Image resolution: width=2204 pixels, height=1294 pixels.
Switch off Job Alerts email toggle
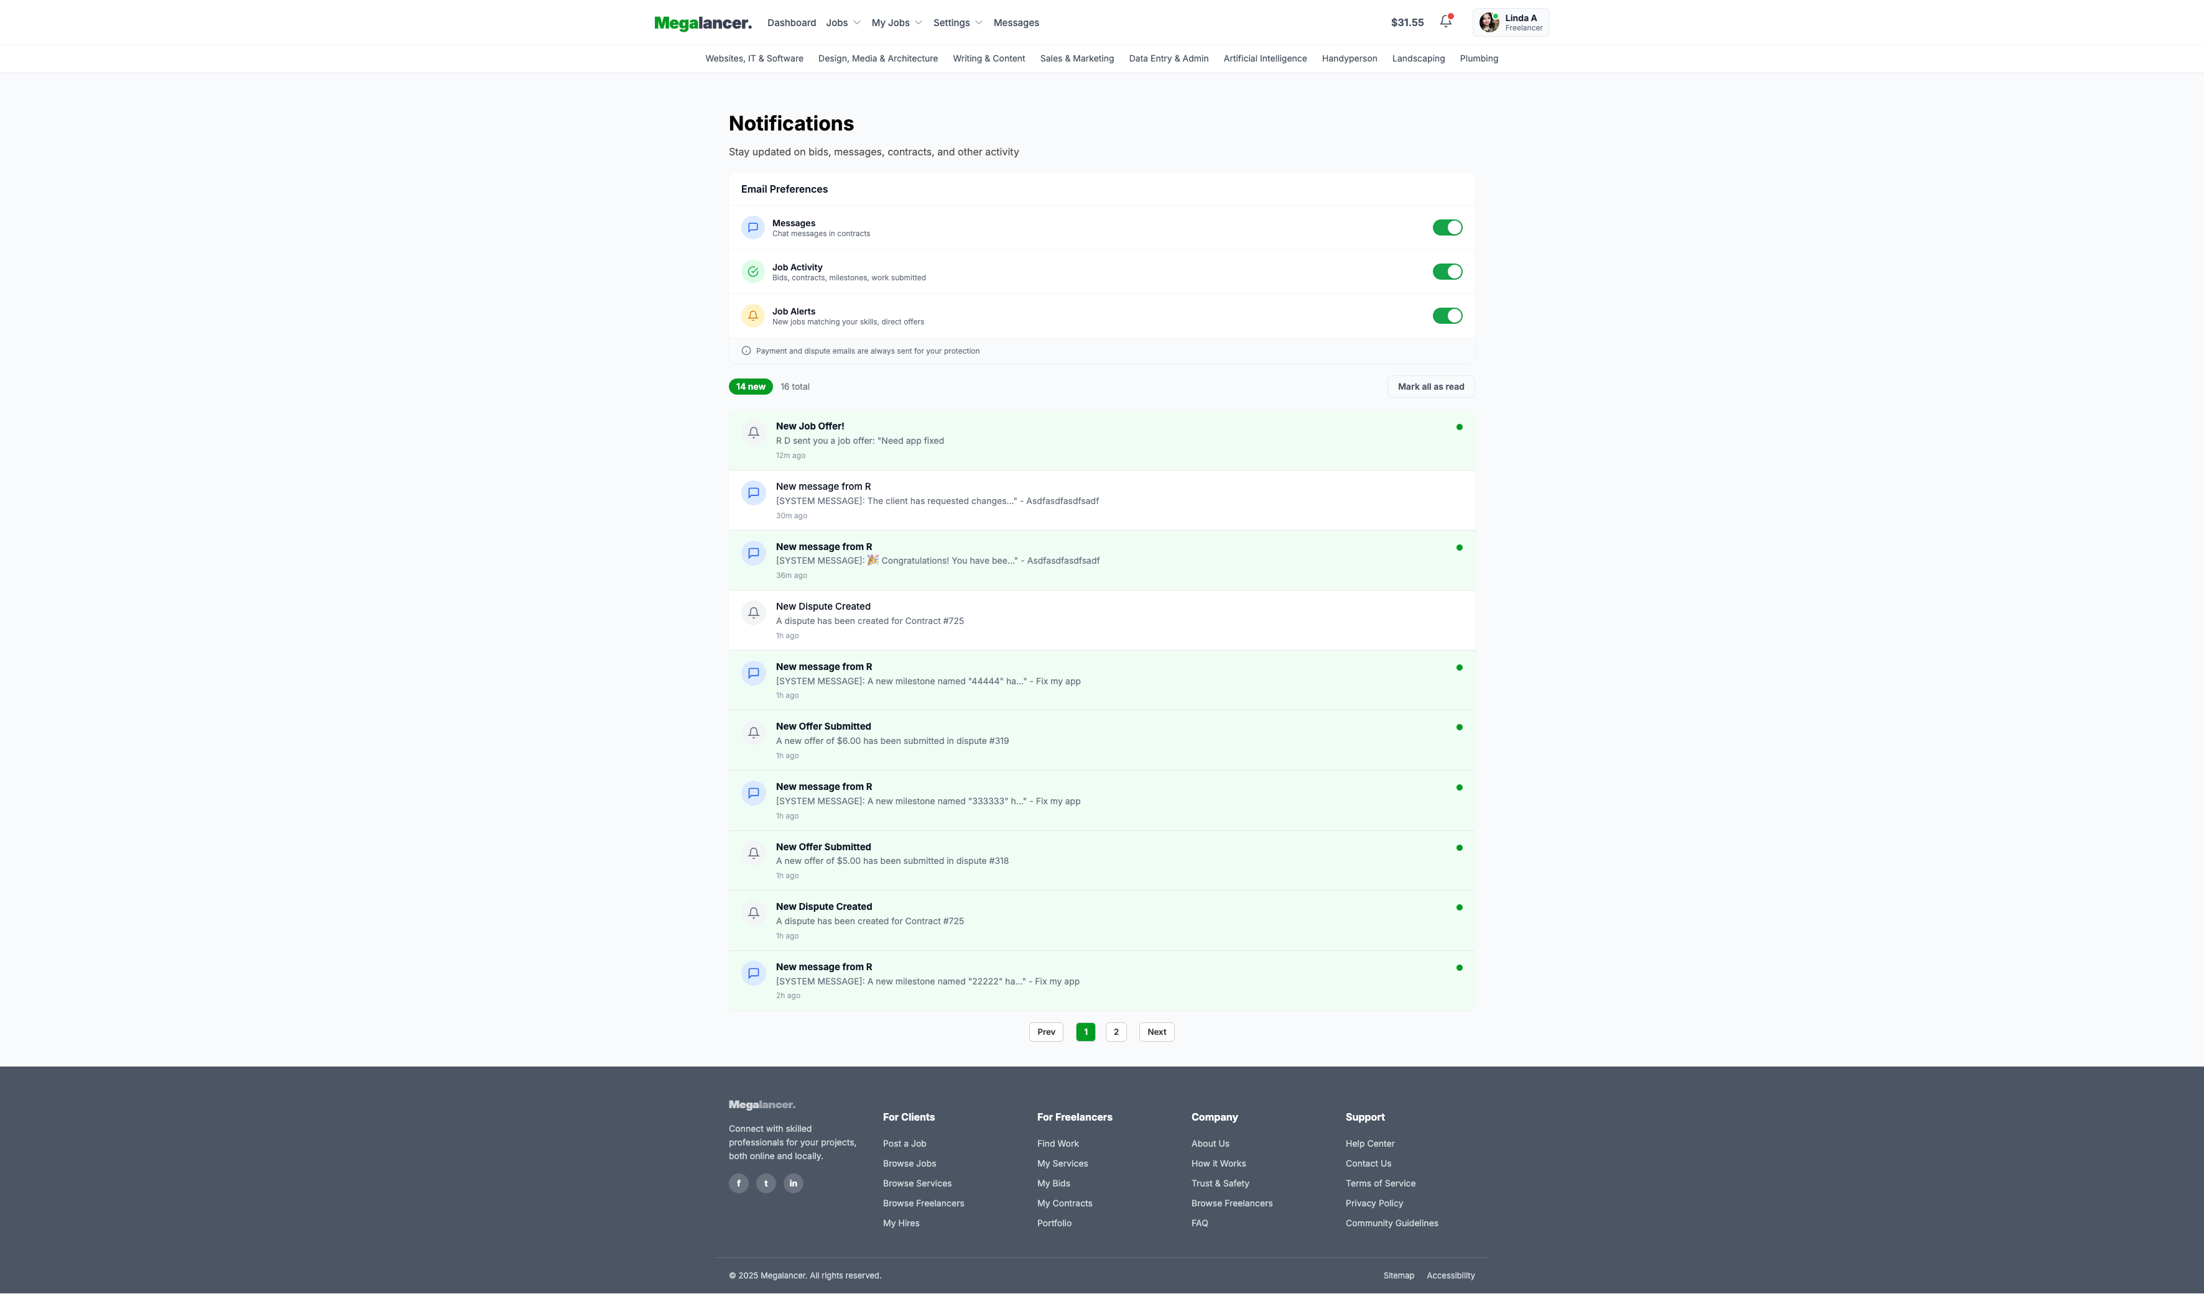(1447, 316)
